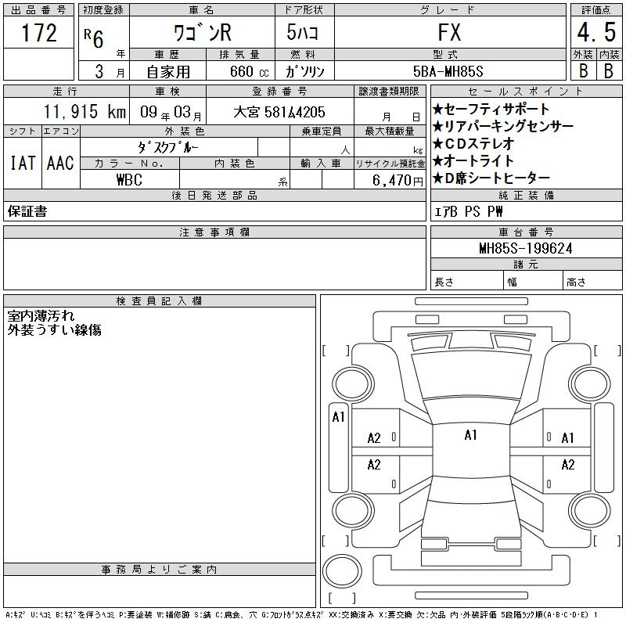Click the color number WBC
The width and height of the screenshot is (626, 626).
(x=129, y=180)
